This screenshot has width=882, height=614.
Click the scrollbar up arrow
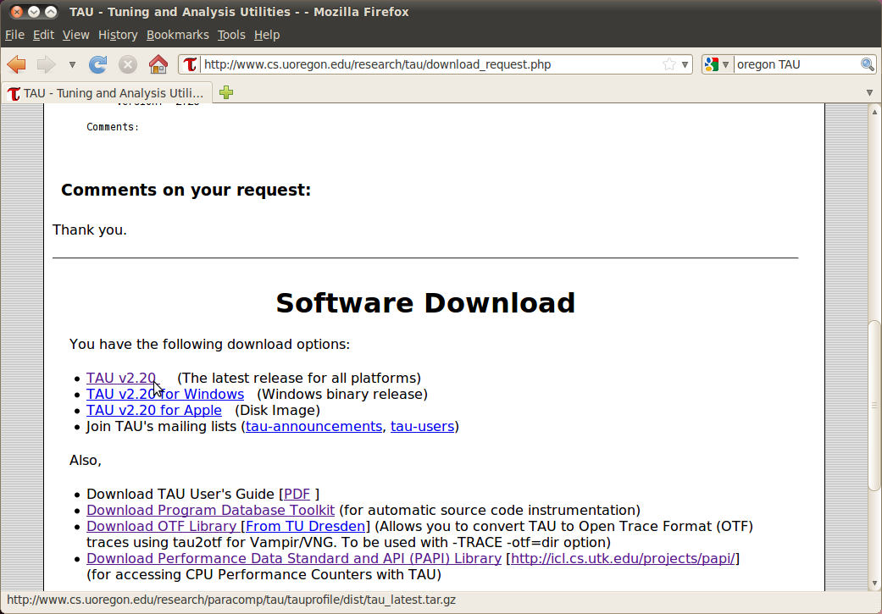pyautogui.click(x=874, y=112)
